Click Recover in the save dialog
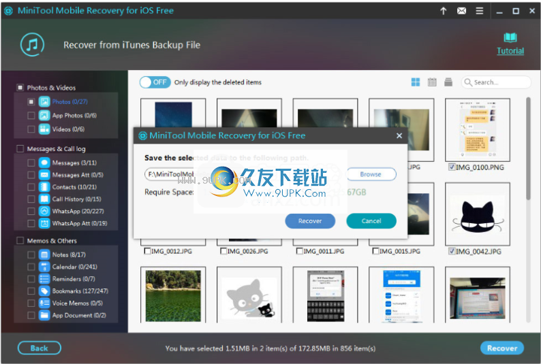 [x=310, y=220]
